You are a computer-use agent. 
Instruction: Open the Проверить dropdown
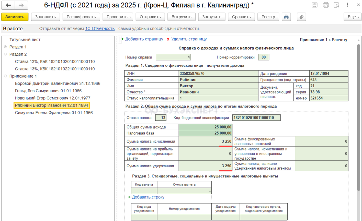click(x=119, y=17)
